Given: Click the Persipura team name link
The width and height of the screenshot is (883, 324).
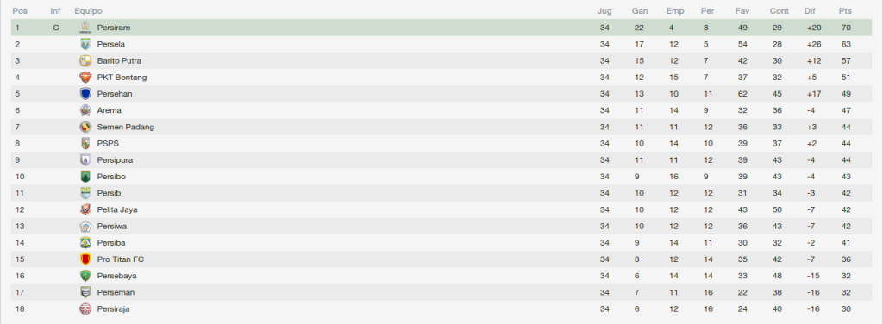Looking at the screenshot, I should pos(115,160).
